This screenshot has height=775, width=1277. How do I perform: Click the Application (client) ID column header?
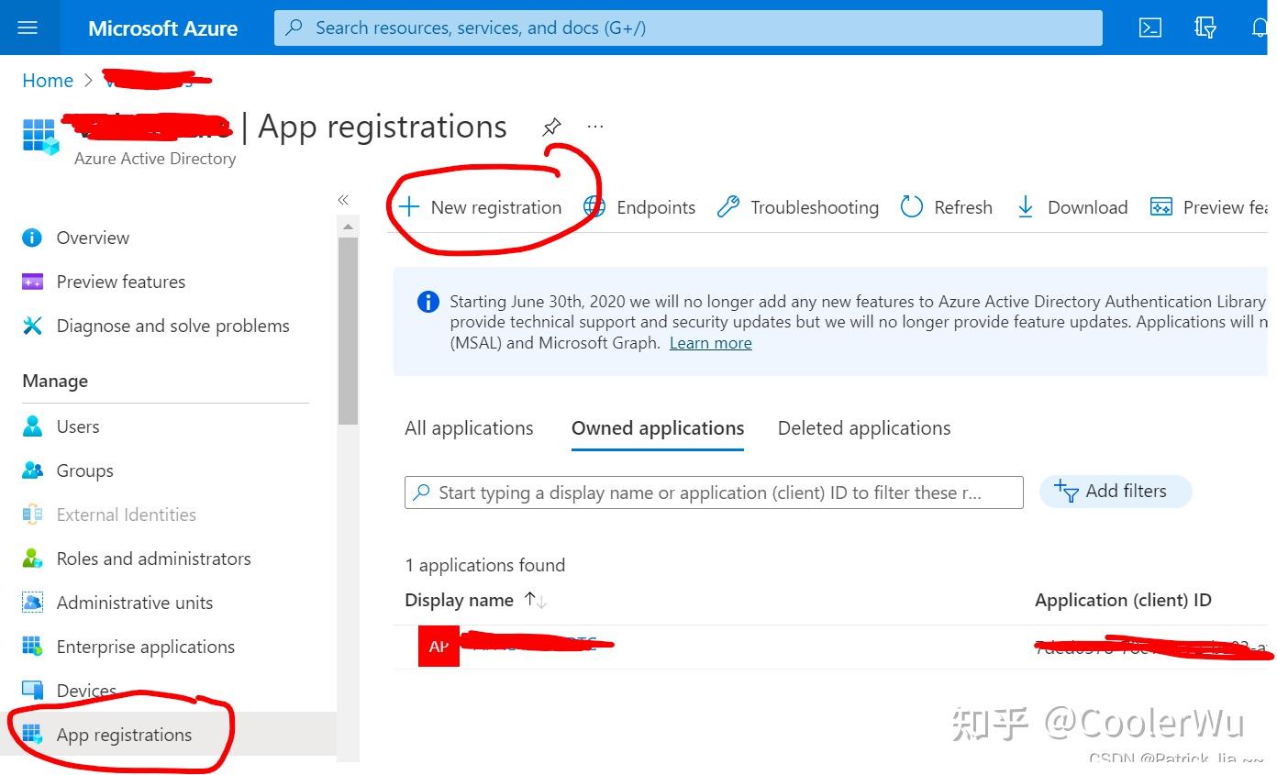(1123, 601)
